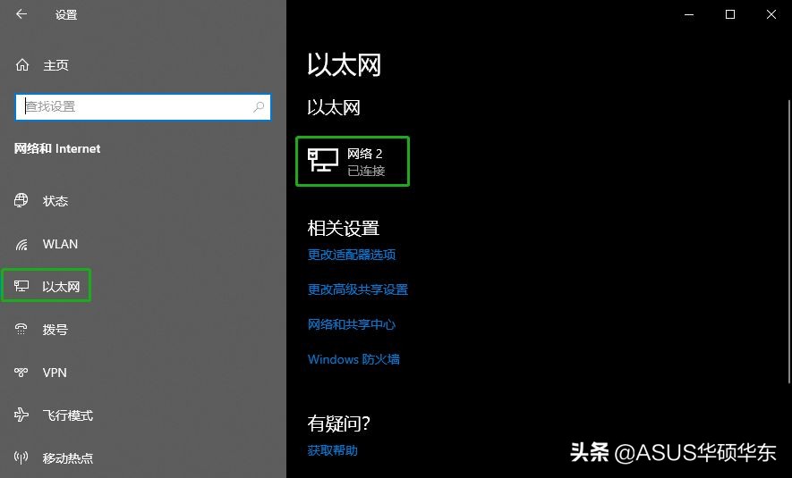Click the 网络 2 ethernet adapter icon
This screenshot has height=478, width=792.
point(323,160)
